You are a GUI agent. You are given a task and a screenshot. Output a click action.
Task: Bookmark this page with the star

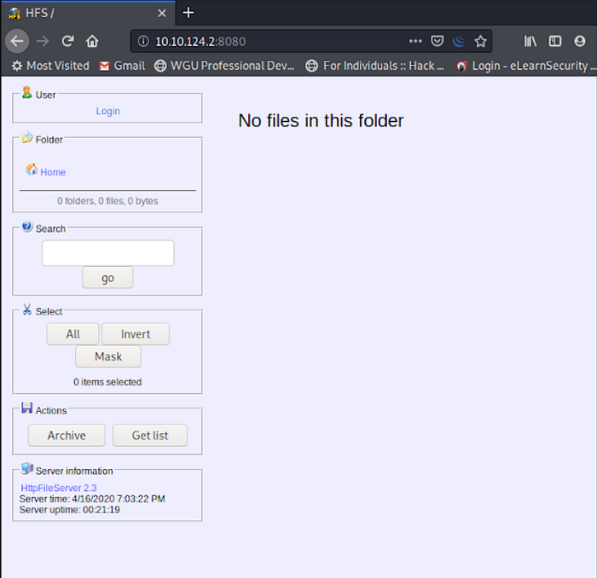[480, 41]
